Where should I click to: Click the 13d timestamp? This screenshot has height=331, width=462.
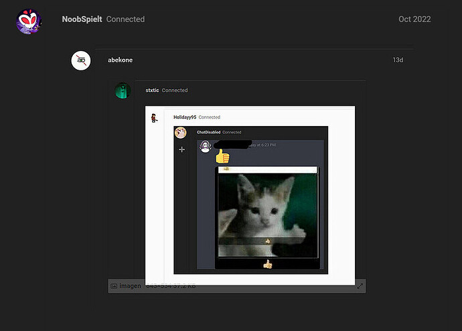coord(398,60)
